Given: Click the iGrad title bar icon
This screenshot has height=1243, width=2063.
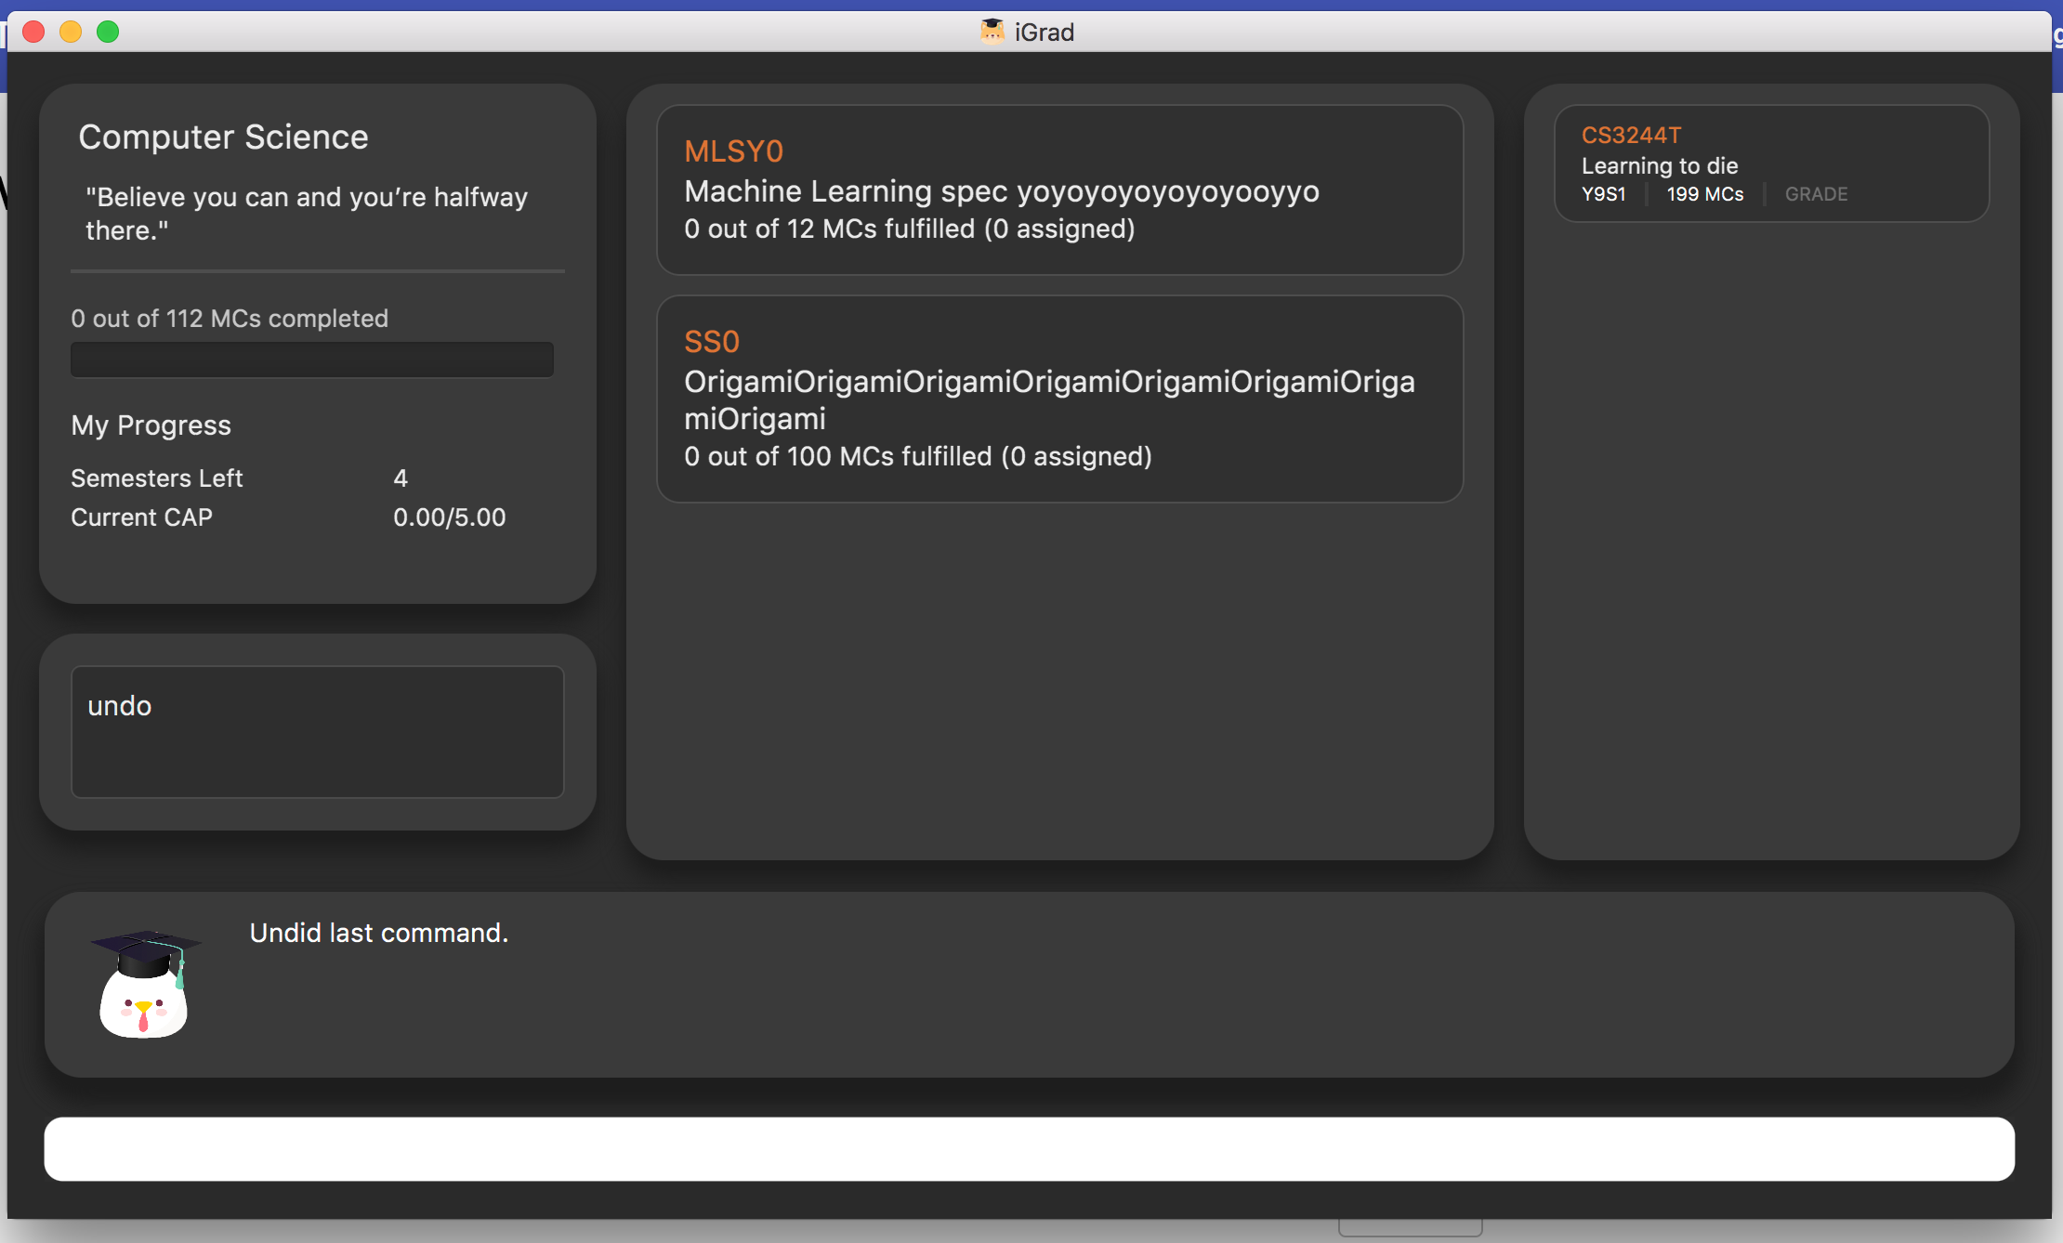Looking at the screenshot, I should pyautogui.click(x=992, y=32).
